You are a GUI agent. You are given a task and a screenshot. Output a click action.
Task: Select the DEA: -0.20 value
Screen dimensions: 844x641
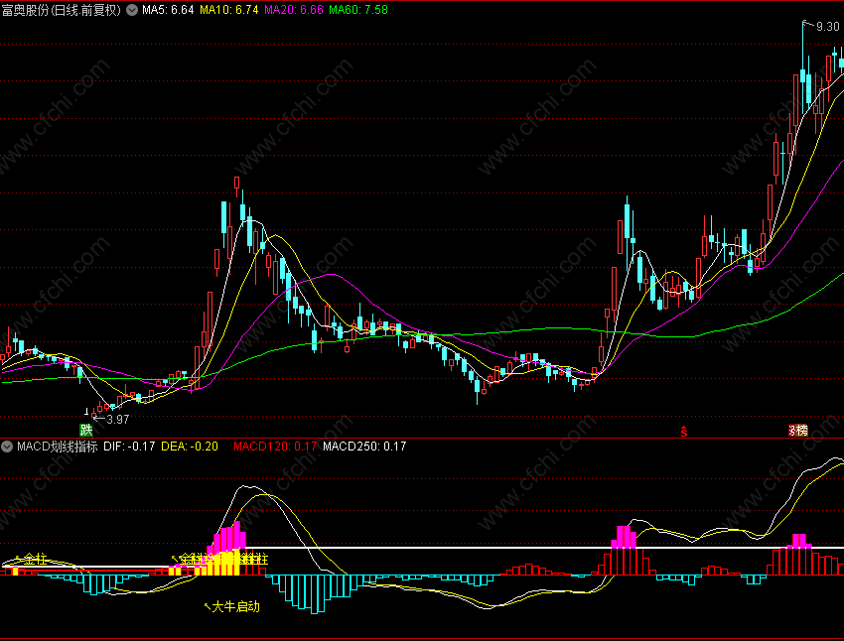[x=190, y=447]
